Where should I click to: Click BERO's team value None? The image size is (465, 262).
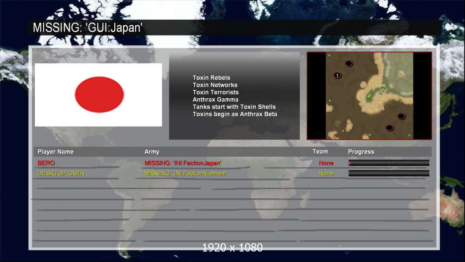326,163
